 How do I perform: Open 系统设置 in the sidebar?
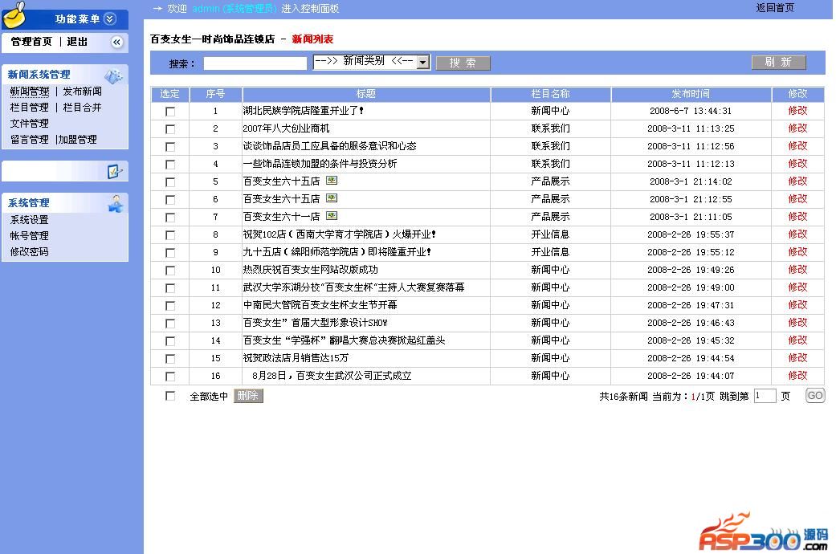30,220
